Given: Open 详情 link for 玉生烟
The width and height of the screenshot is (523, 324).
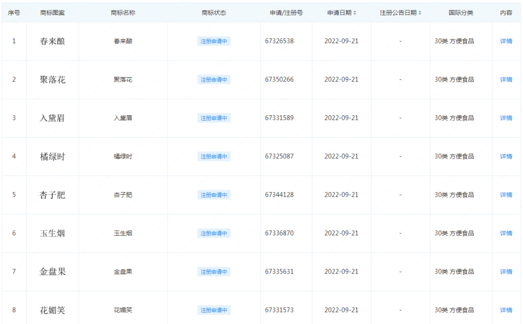Looking at the screenshot, I should pyautogui.click(x=506, y=233).
